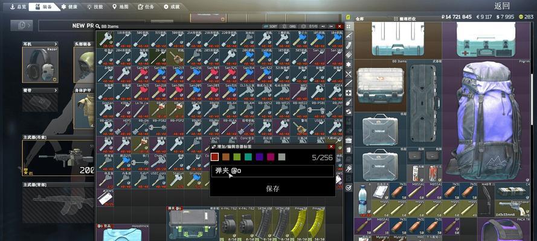Select the keys stash filter icon
Screen dimensions: 537x241
click(x=349, y=168)
